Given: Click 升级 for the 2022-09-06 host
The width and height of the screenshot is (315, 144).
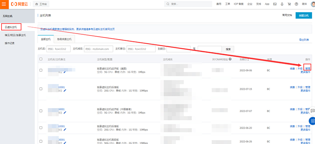Looking at the screenshot, I should [x=300, y=69].
